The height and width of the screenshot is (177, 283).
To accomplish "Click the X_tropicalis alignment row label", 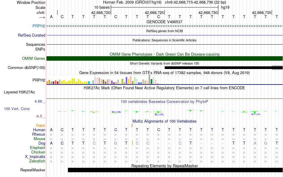I will (35, 157).
